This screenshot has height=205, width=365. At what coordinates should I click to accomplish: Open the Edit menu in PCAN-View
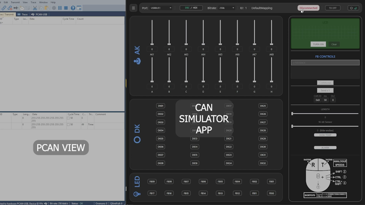(x=6, y=2)
